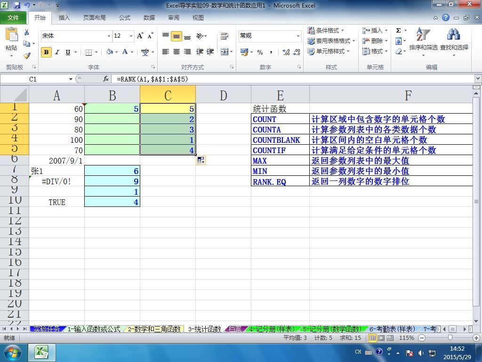Open Excel Help question mark icon
The height and width of the screenshot is (362, 482).
click(x=446, y=17)
